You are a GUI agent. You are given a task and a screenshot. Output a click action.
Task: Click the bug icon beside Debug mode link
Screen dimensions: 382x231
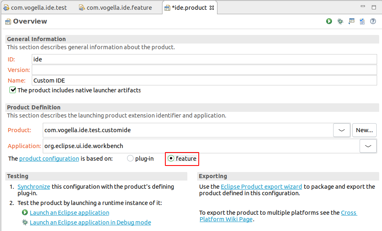(x=25, y=222)
